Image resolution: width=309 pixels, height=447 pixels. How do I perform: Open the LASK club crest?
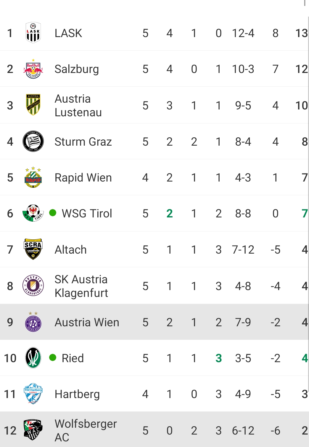33,33
